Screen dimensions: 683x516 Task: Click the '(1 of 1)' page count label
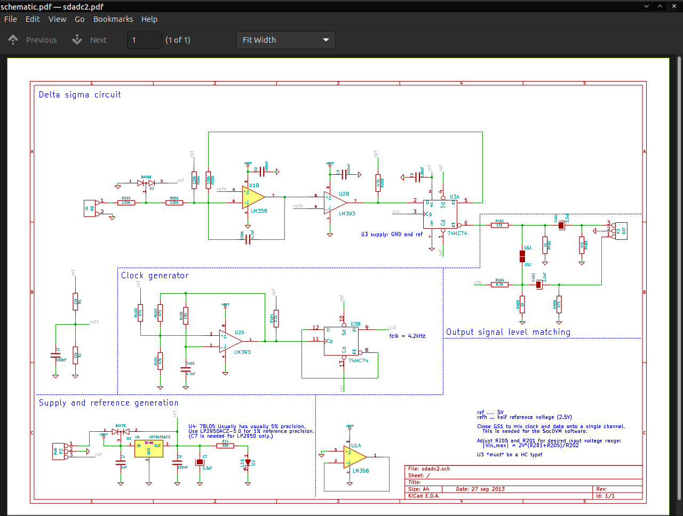pyautogui.click(x=178, y=40)
